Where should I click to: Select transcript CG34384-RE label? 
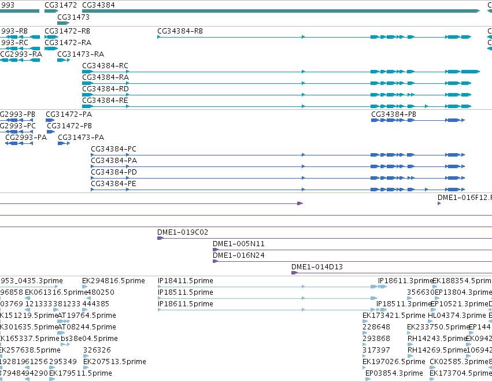coord(105,101)
